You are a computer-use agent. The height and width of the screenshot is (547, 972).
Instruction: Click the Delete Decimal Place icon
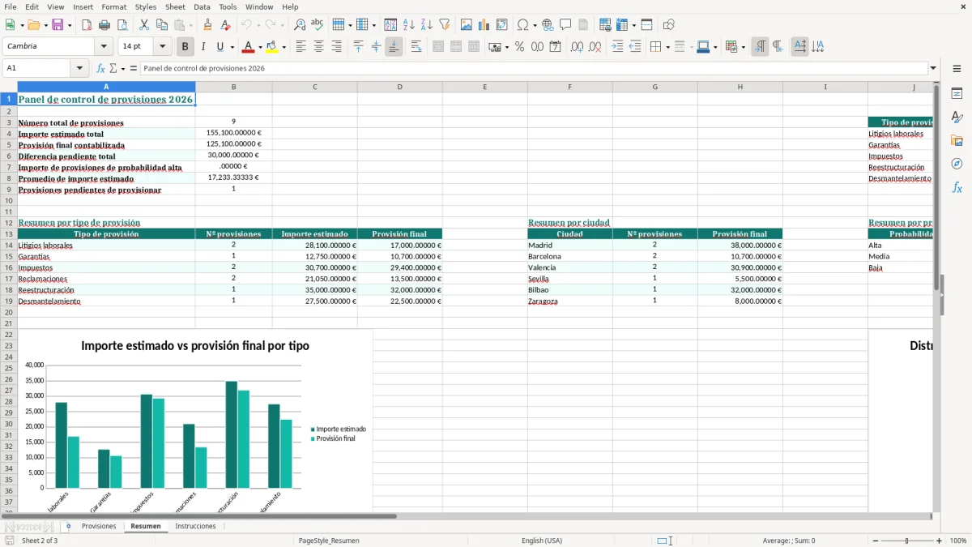595,47
